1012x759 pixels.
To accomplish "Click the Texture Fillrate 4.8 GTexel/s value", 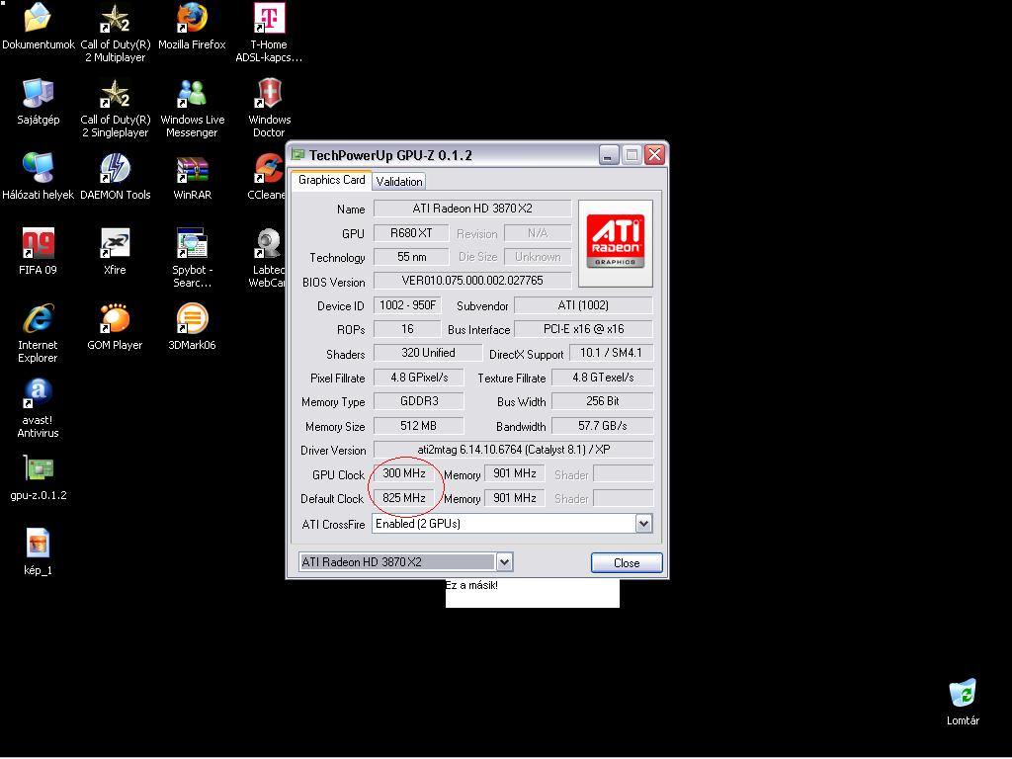I will (x=602, y=378).
